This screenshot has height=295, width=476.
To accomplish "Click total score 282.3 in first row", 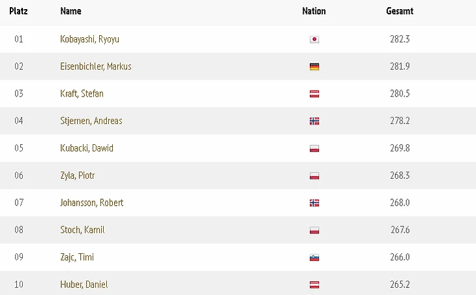I will 400,39.
